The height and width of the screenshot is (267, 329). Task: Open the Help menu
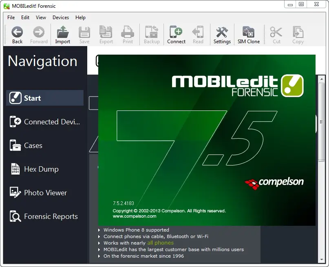tap(80, 18)
